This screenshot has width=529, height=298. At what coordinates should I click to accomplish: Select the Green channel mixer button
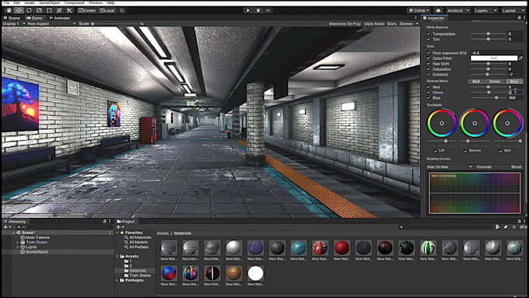tap(495, 82)
